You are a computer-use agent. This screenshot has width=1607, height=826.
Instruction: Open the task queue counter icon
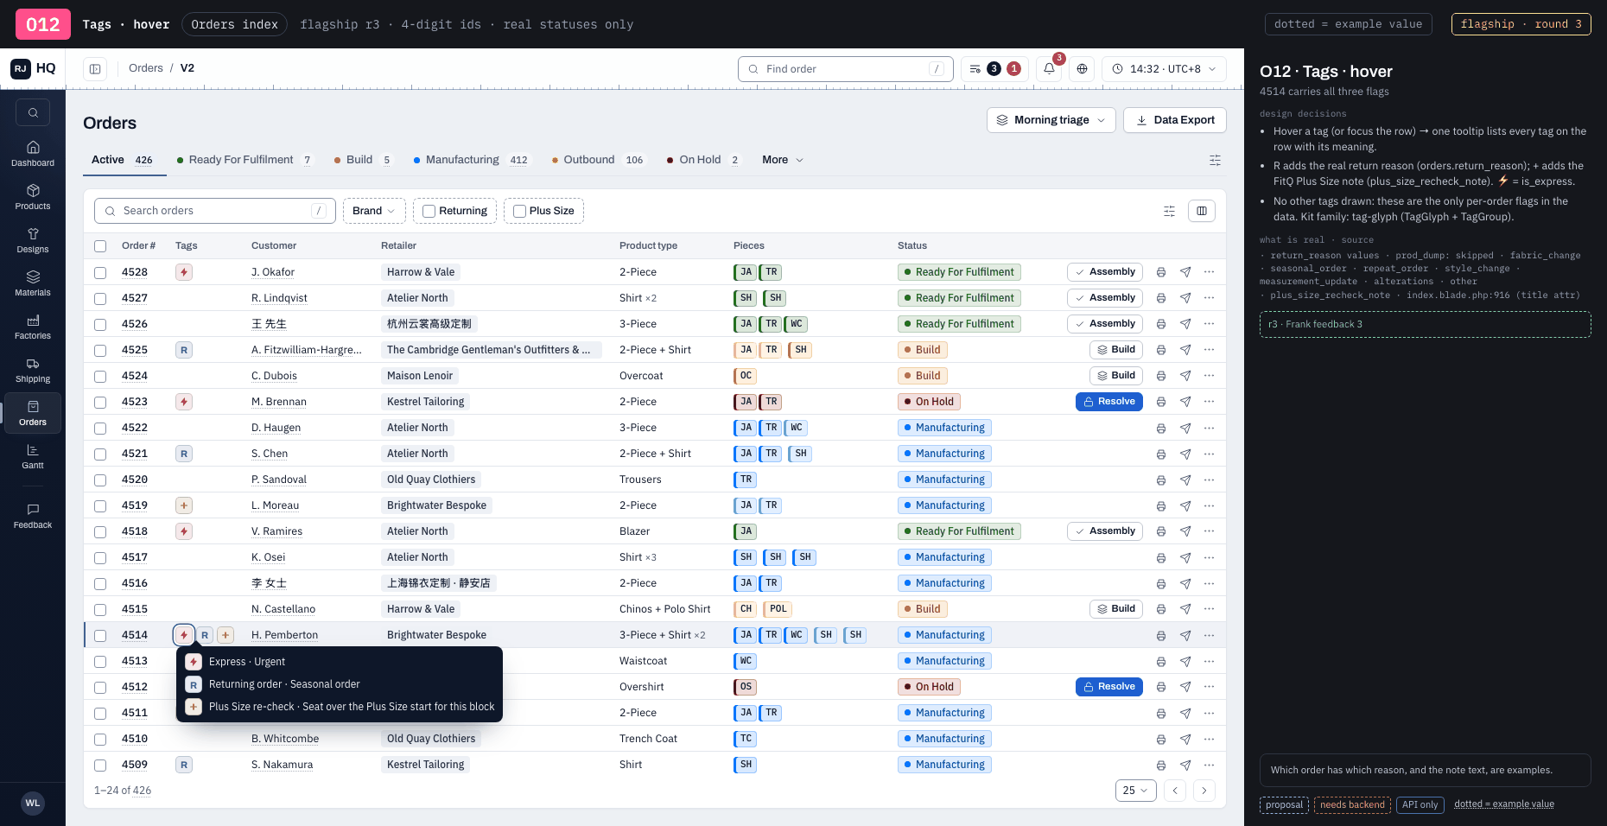994,69
